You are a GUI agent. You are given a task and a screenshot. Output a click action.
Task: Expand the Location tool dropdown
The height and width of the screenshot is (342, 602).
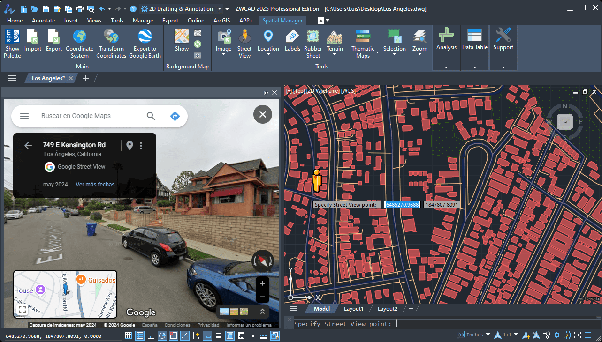click(x=268, y=55)
